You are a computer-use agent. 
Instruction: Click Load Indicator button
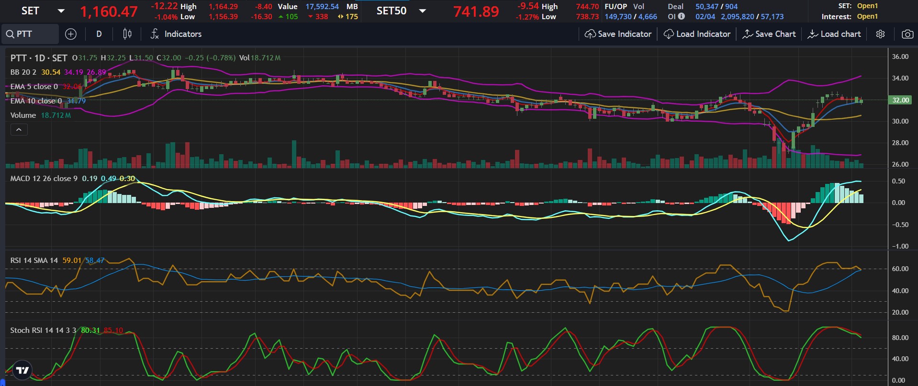click(x=697, y=34)
